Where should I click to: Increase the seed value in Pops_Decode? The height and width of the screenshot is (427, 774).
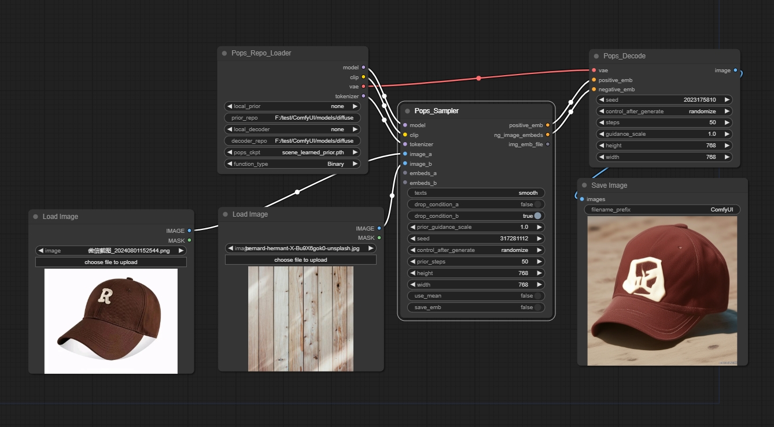click(x=727, y=99)
